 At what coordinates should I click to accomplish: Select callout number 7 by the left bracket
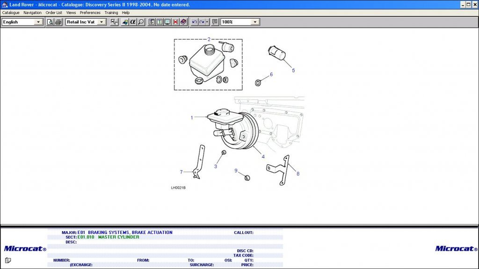(x=181, y=172)
